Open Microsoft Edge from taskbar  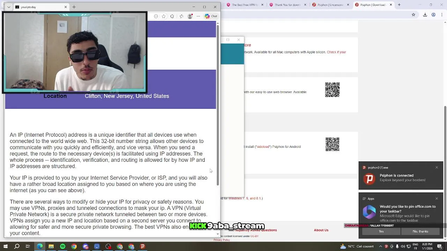coord(39,246)
